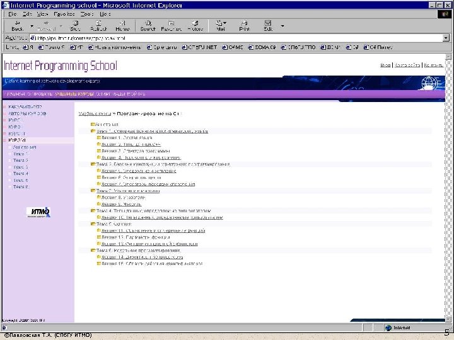The height and width of the screenshot is (340, 454).
Task: Show History from the toolbar
Action: [195, 26]
